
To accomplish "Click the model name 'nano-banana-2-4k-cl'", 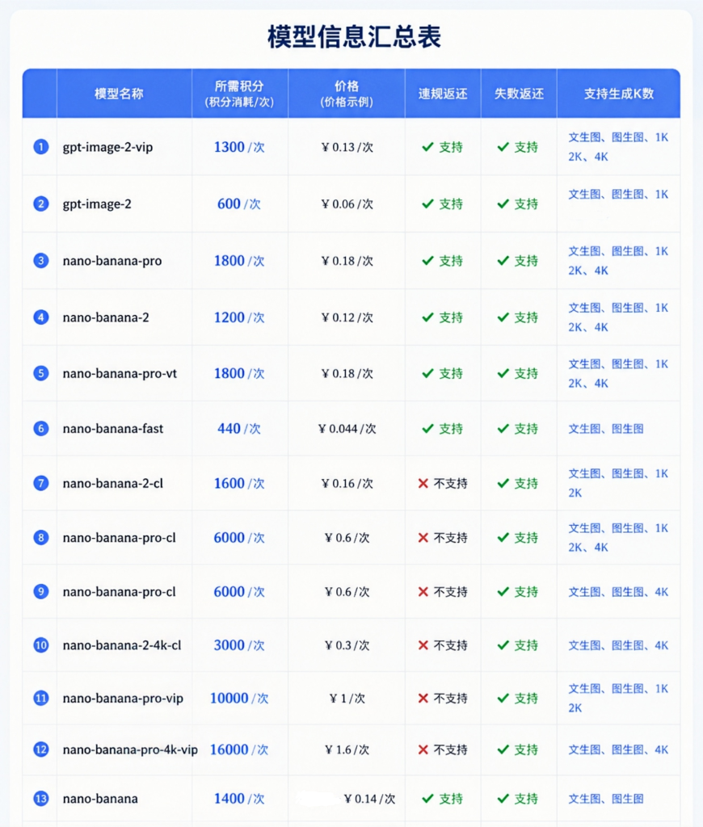I will point(122,645).
